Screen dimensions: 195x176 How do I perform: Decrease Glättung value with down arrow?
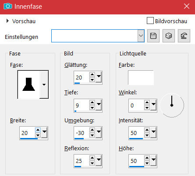point(92,80)
